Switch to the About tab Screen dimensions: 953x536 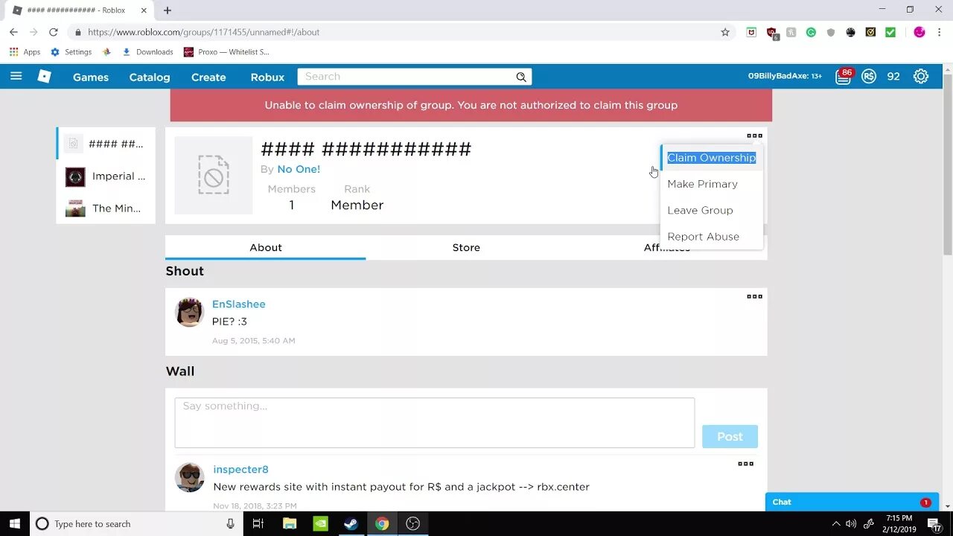click(265, 247)
